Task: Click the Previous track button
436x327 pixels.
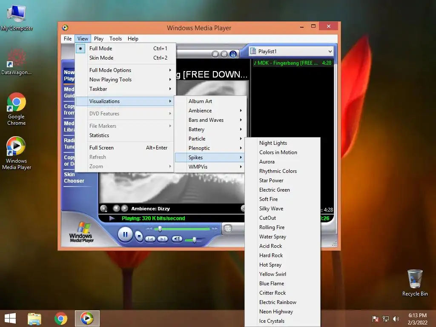Action: pyautogui.click(x=150, y=239)
